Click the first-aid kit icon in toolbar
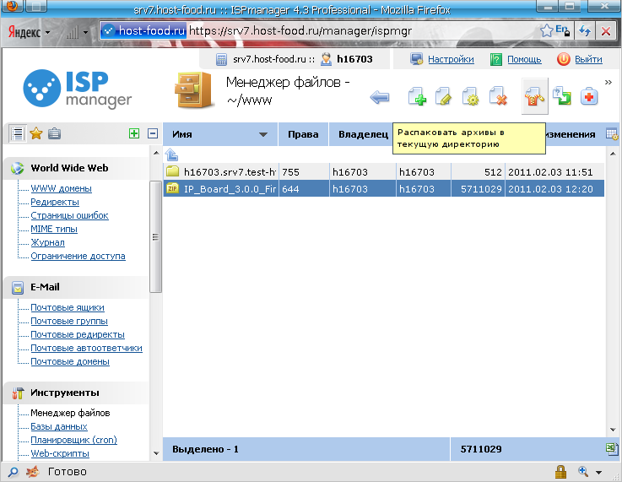 (x=589, y=98)
